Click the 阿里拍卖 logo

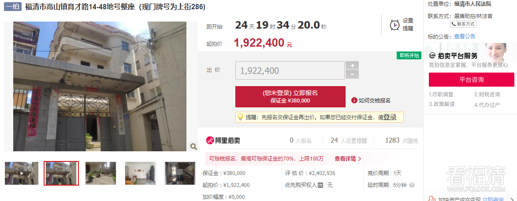coord(223,140)
